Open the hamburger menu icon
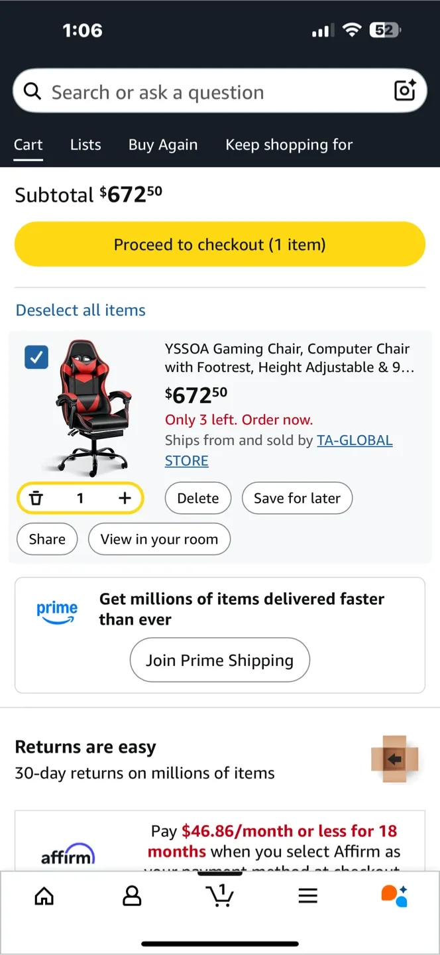The image size is (440, 955). [307, 897]
